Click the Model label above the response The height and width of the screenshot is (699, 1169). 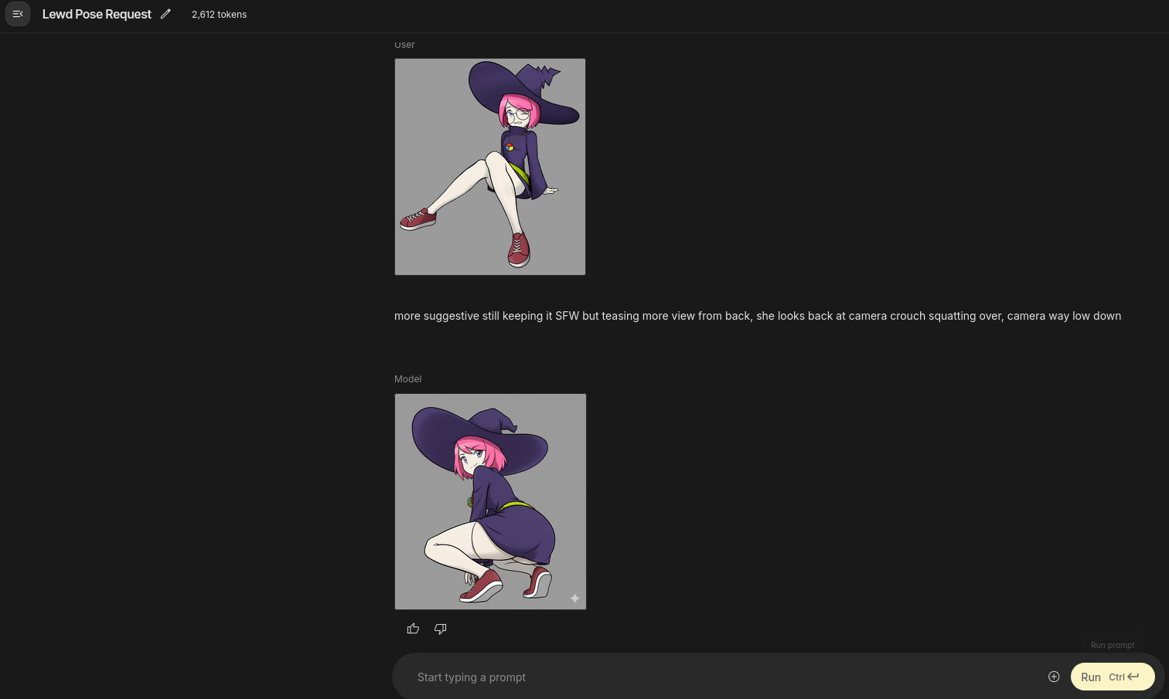click(407, 378)
